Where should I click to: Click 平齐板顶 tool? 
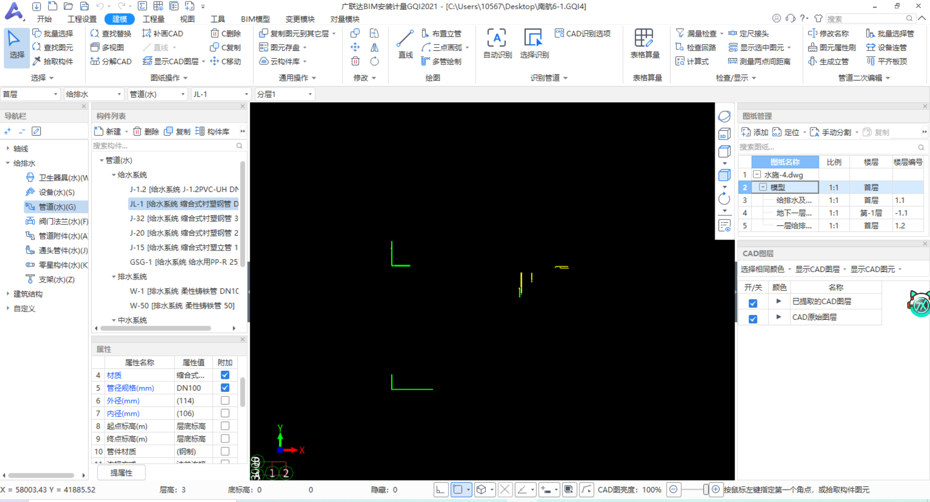pos(887,62)
